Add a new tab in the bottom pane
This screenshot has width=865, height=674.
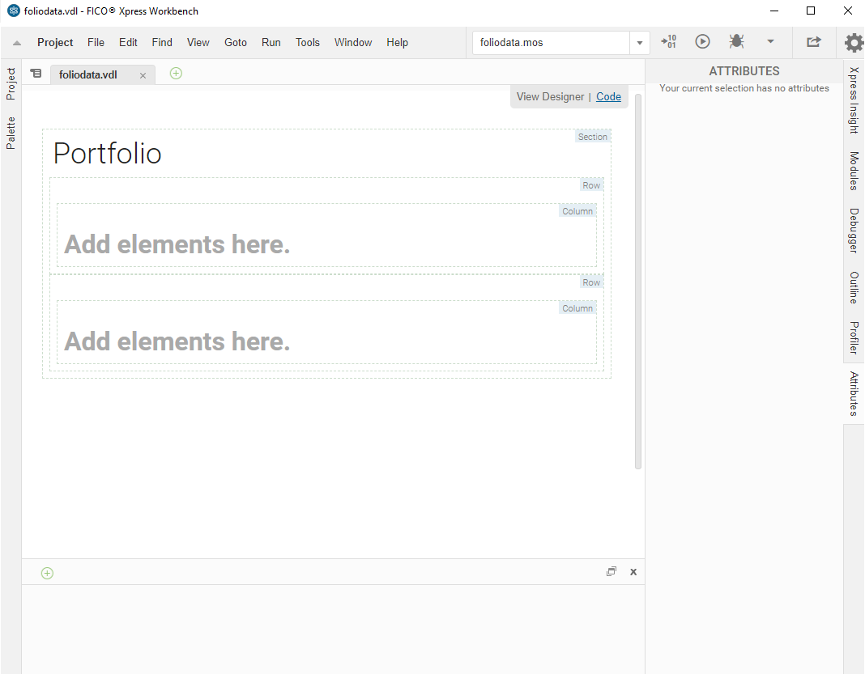tap(47, 573)
